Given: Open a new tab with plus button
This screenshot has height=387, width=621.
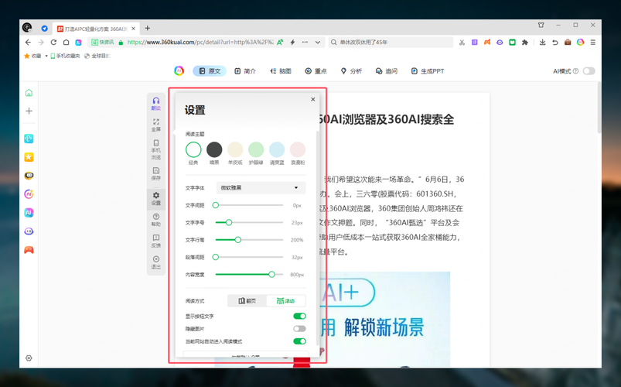Looking at the screenshot, I should click(x=148, y=28).
